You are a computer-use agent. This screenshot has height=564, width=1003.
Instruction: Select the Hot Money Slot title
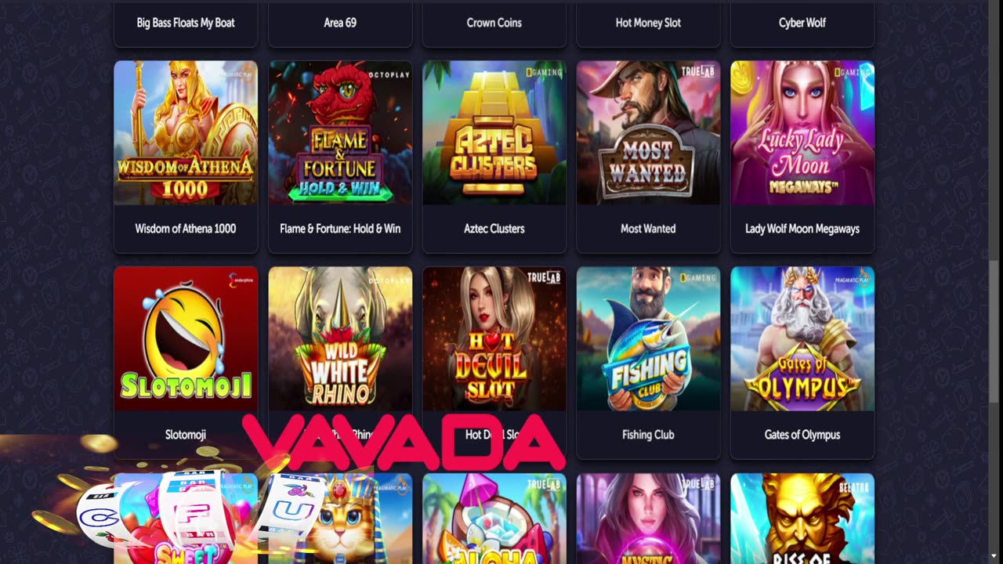tap(648, 23)
